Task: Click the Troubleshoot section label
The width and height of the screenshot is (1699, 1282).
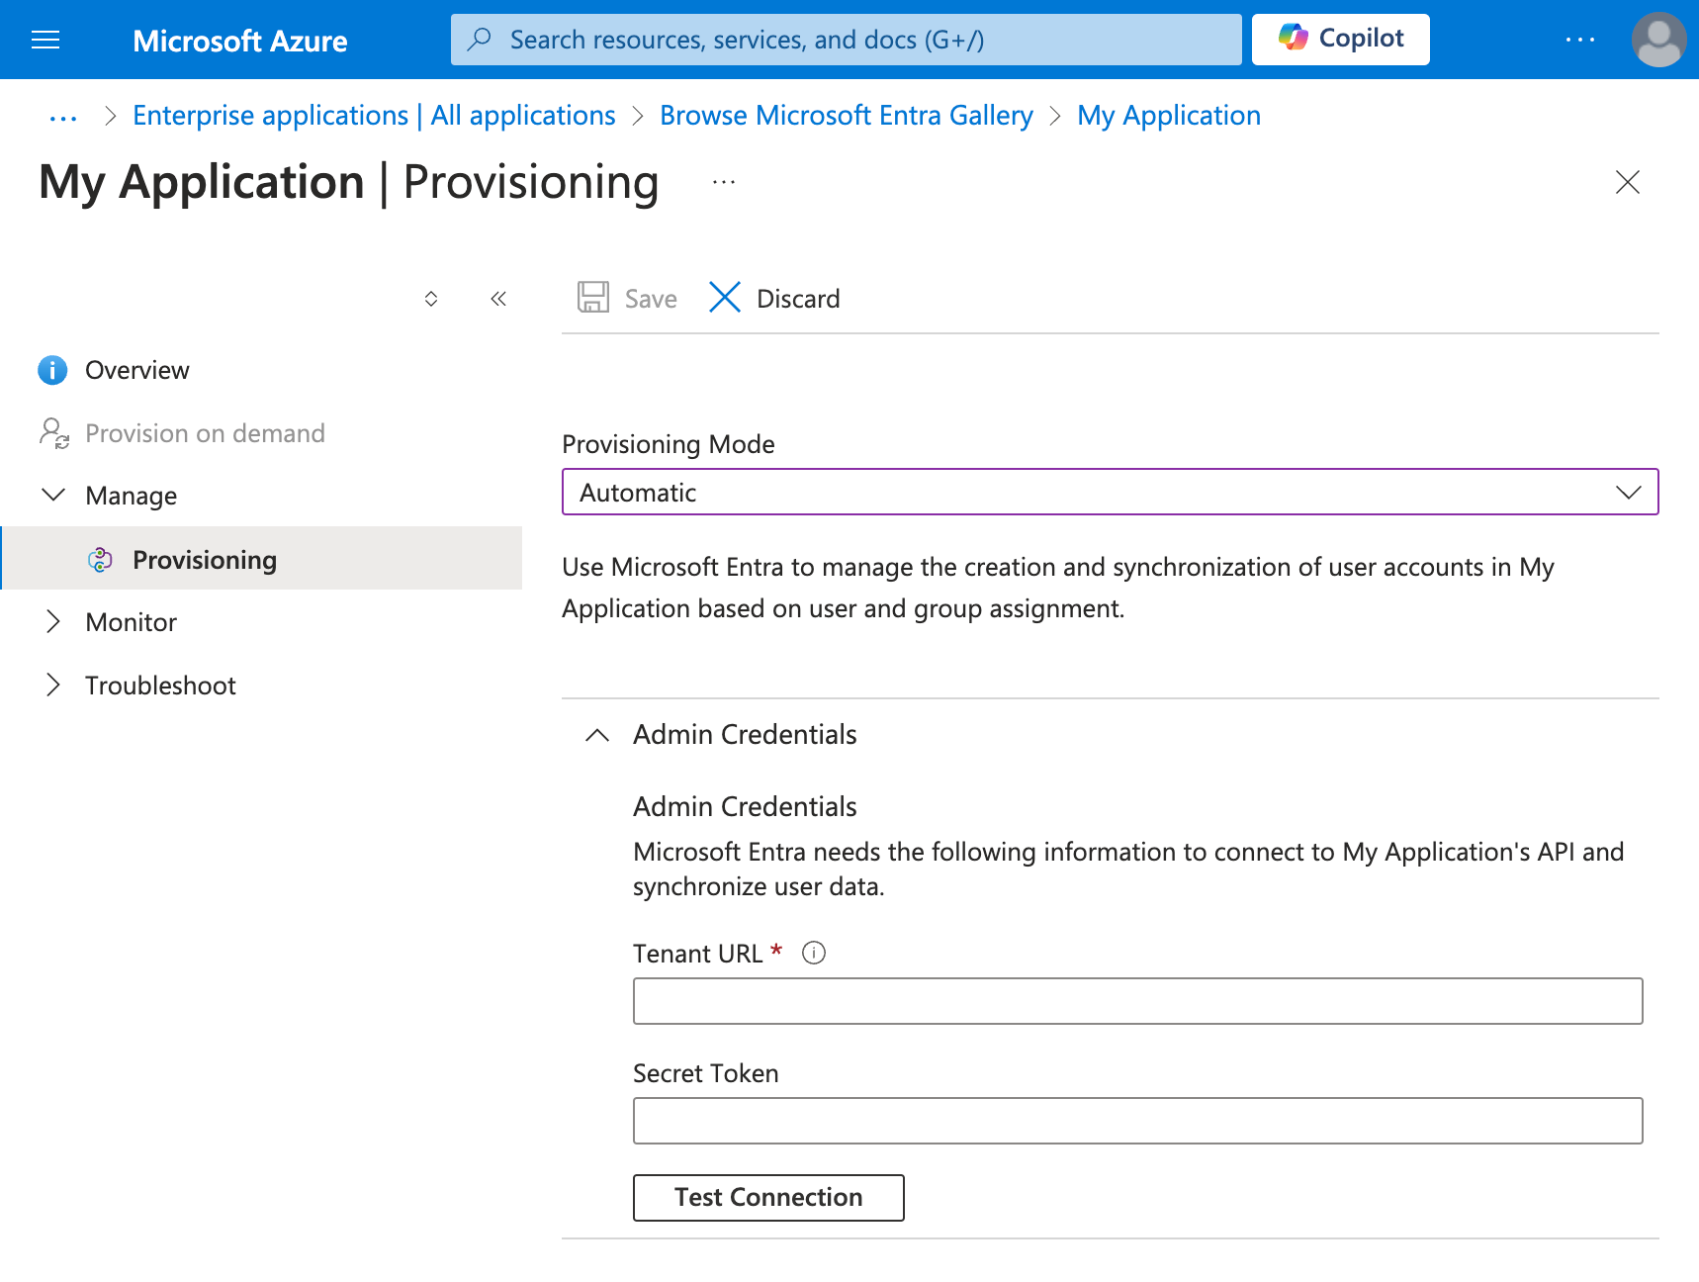Action: [x=160, y=686]
